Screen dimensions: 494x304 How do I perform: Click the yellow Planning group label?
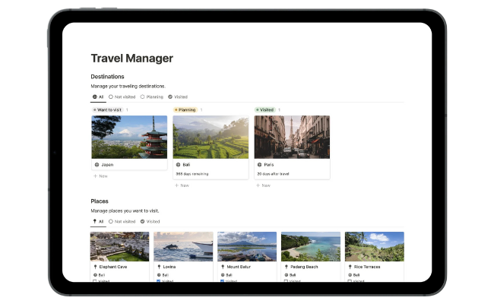point(185,110)
